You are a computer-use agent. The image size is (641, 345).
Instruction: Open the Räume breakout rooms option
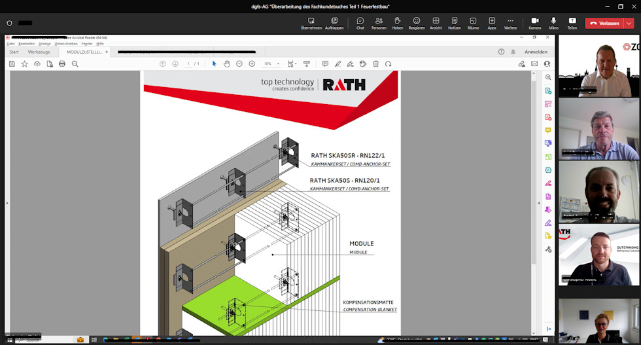(x=473, y=24)
